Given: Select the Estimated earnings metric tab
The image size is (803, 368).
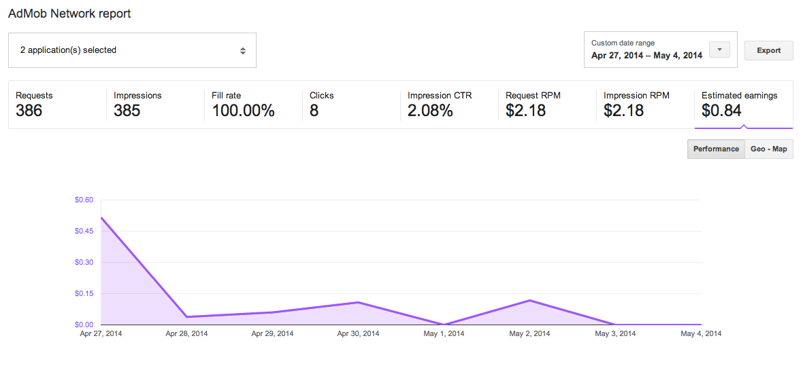Looking at the screenshot, I should [x=744, y=105].
